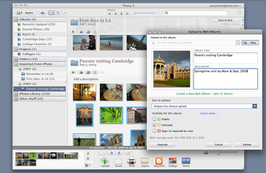This screenshot has width=266, height=173.
Task: Rotate photo counter-clockwise
Action: 111,153
